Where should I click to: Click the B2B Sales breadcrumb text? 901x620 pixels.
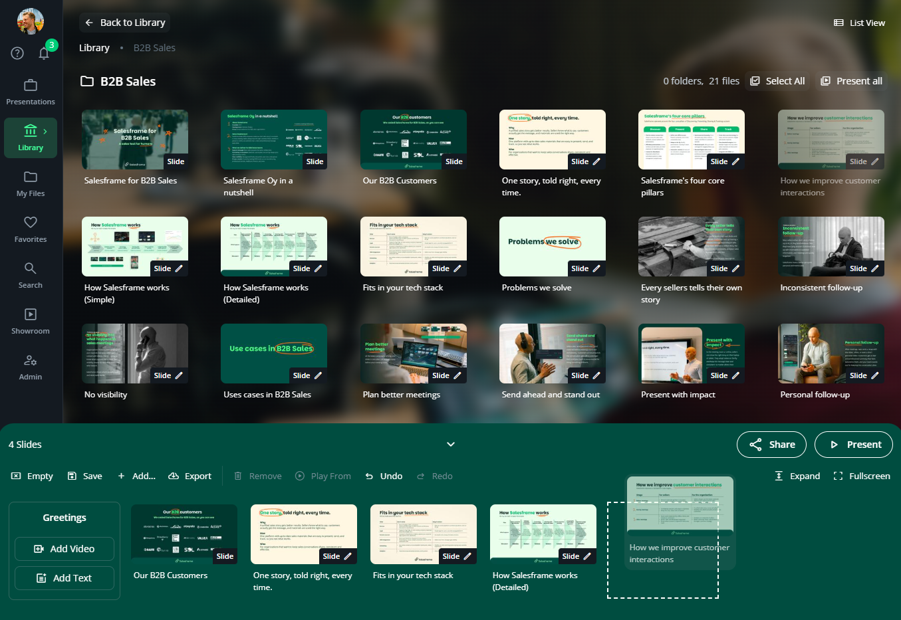tap(154, 48)
